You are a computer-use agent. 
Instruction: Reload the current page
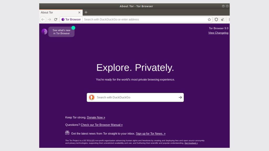56,19
